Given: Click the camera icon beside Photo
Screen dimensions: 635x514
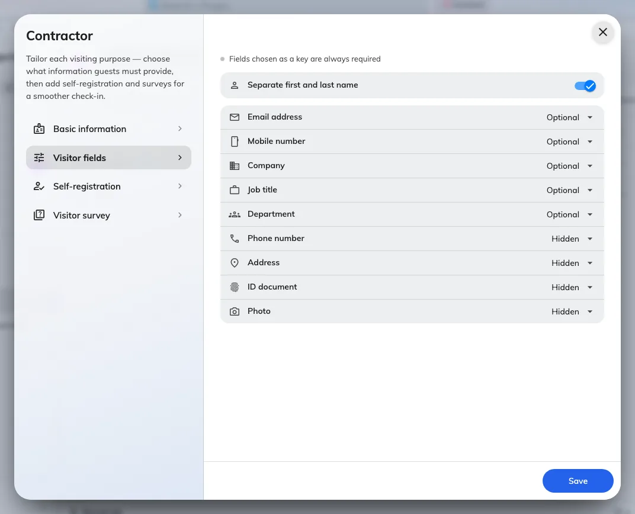Looking at the screenshot, I should pyautogui.click(x=235, y=311).
